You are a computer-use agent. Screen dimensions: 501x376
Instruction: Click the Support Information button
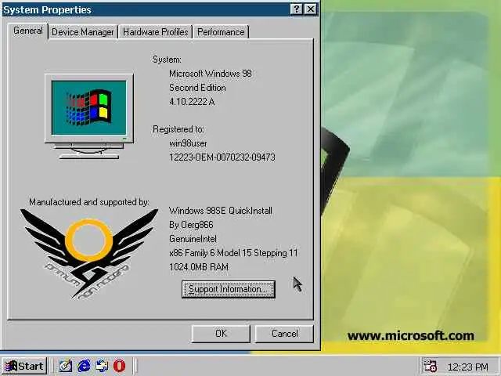click(228, 289)
